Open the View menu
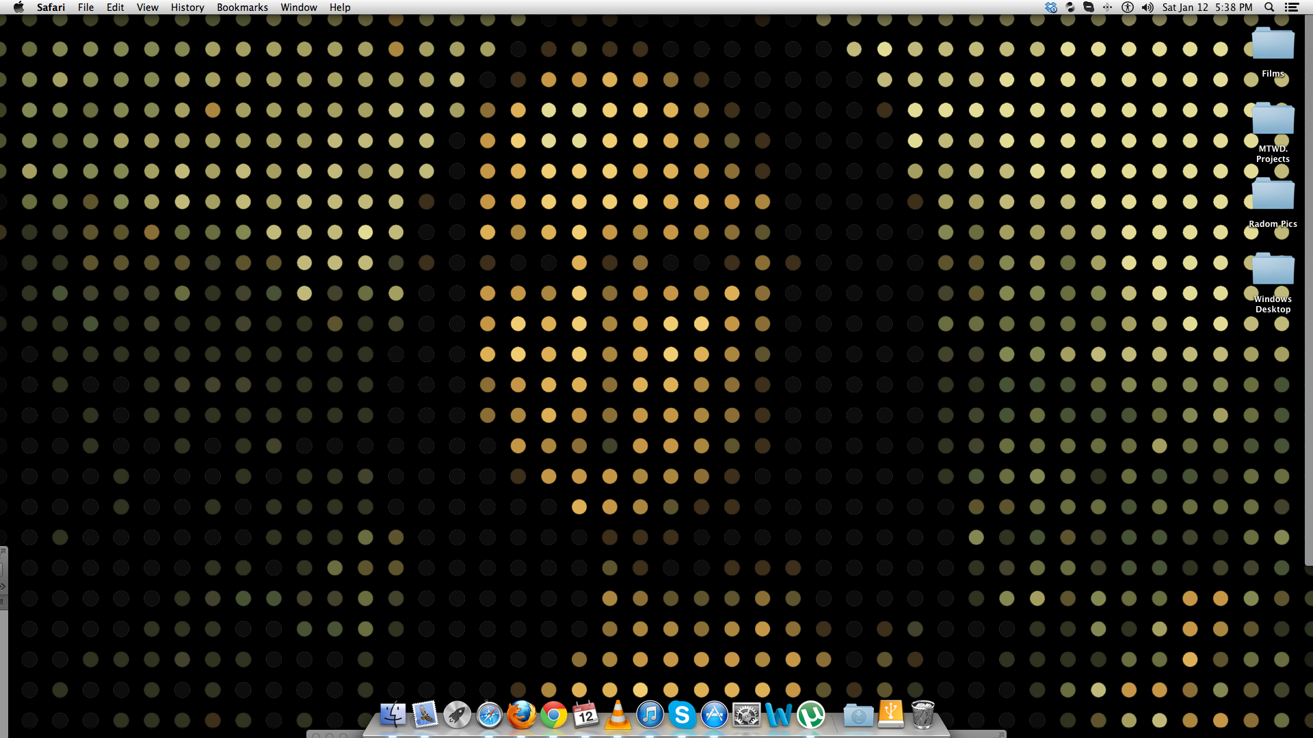The image size is (1313, 738). click(148, 8)
